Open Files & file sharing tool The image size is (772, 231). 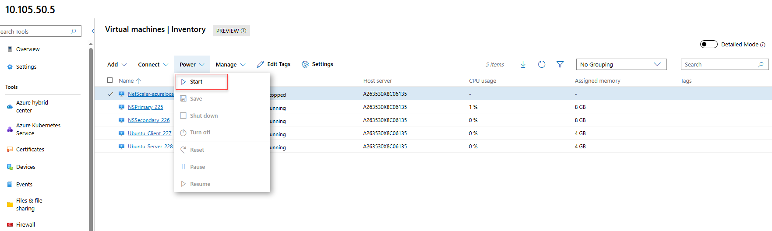(29, 204)
